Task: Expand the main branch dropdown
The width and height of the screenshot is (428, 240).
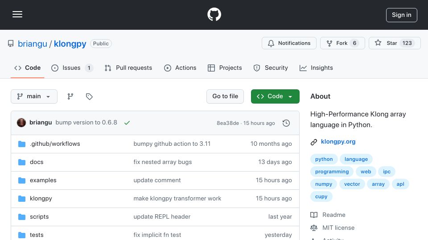Action: point(34,96)
